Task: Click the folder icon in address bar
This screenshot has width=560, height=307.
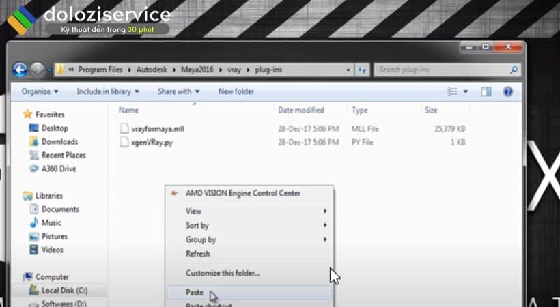Action: click(60, 70)
